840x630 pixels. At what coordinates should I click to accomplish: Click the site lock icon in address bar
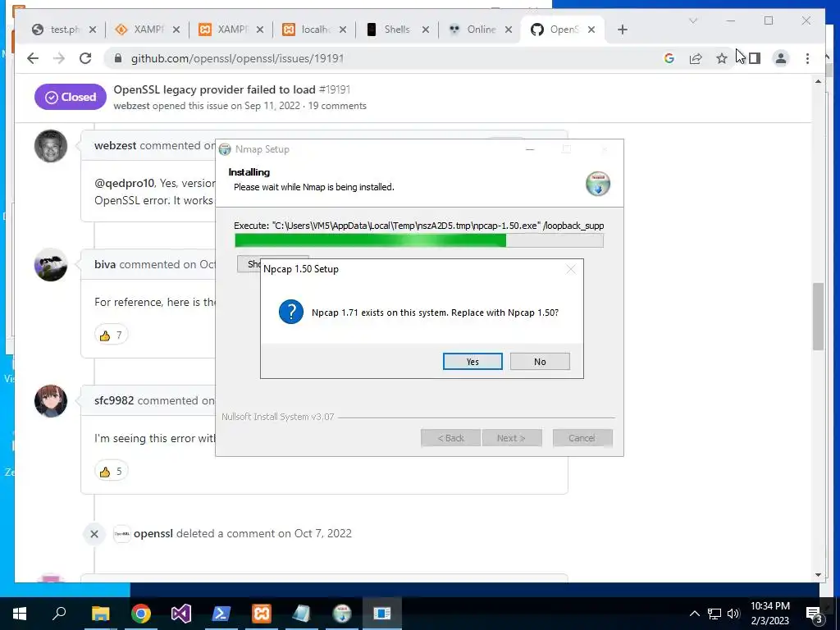[x=118, y=58]
